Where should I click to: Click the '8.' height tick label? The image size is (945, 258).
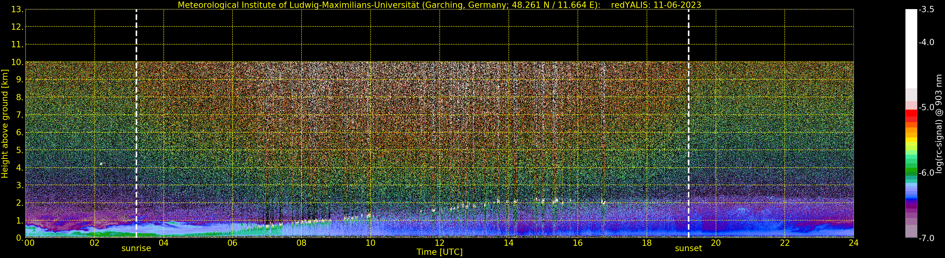click(x=19, y=97)
